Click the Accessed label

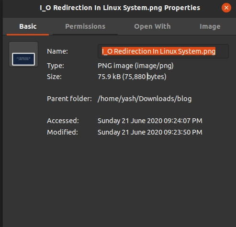63,121
